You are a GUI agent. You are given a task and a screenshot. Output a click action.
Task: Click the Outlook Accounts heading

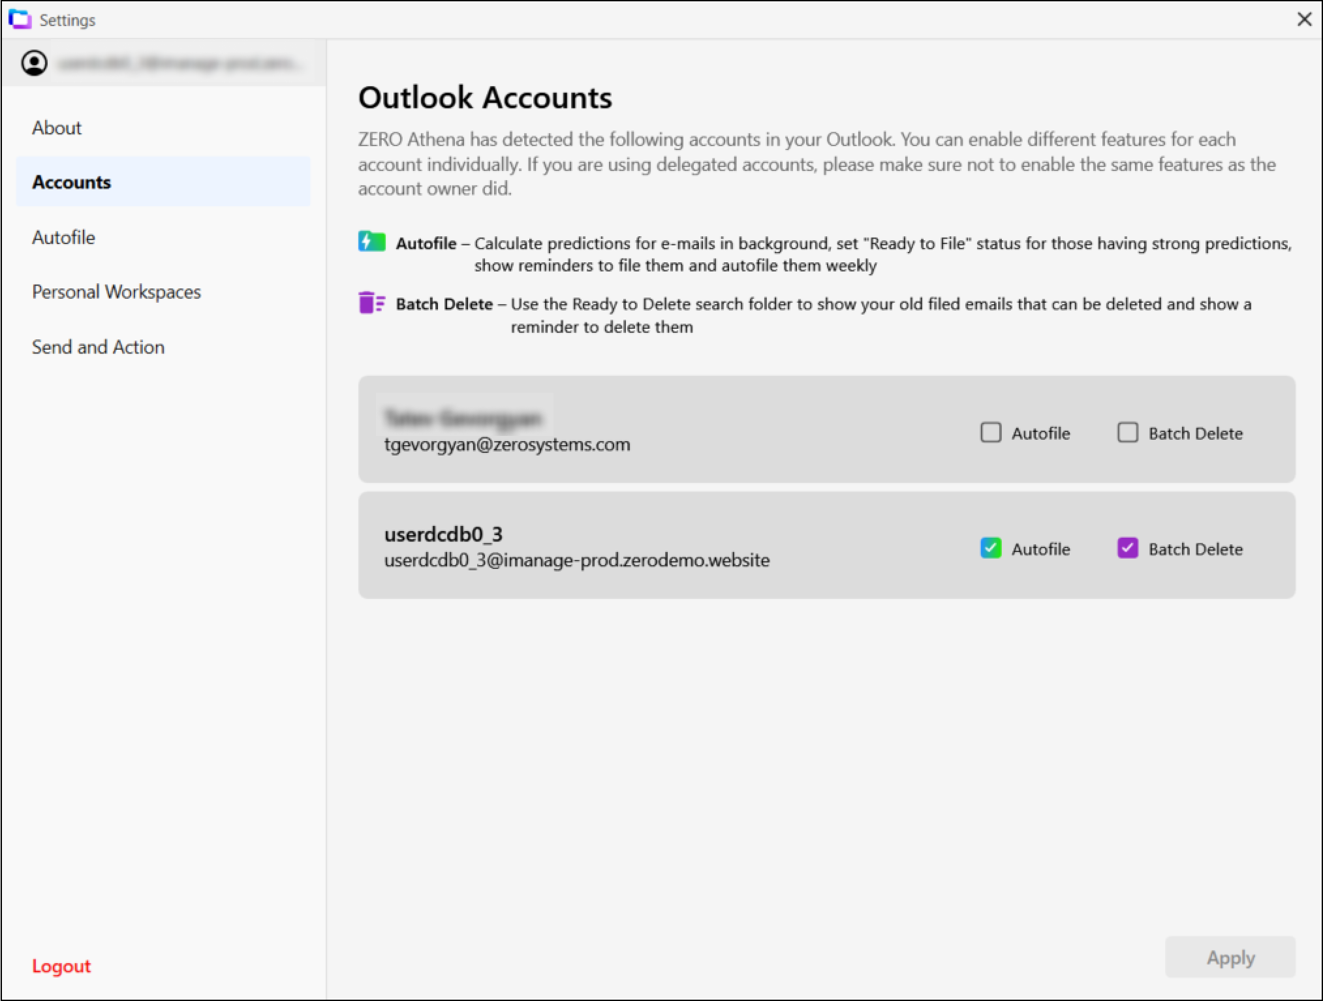pos(485,98)
